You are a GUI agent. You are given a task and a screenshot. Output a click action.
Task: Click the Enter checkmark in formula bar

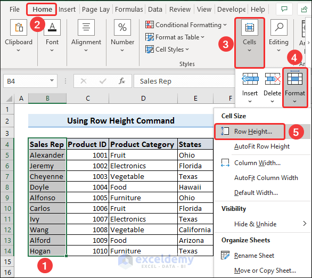click(x=103, y=81)
